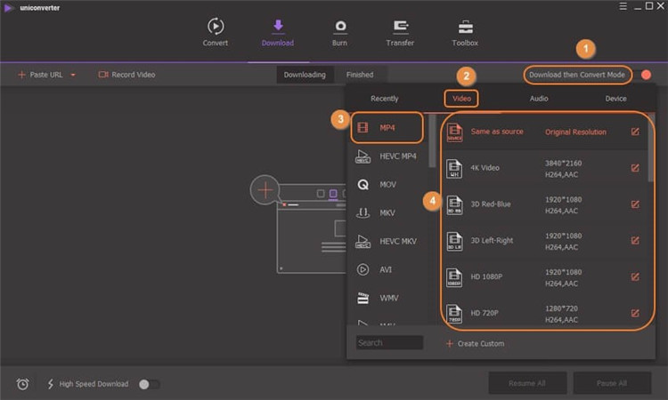This screenshot has width=668, height=400.
Task: Choose the AVI format
Action: pos(387,269)
